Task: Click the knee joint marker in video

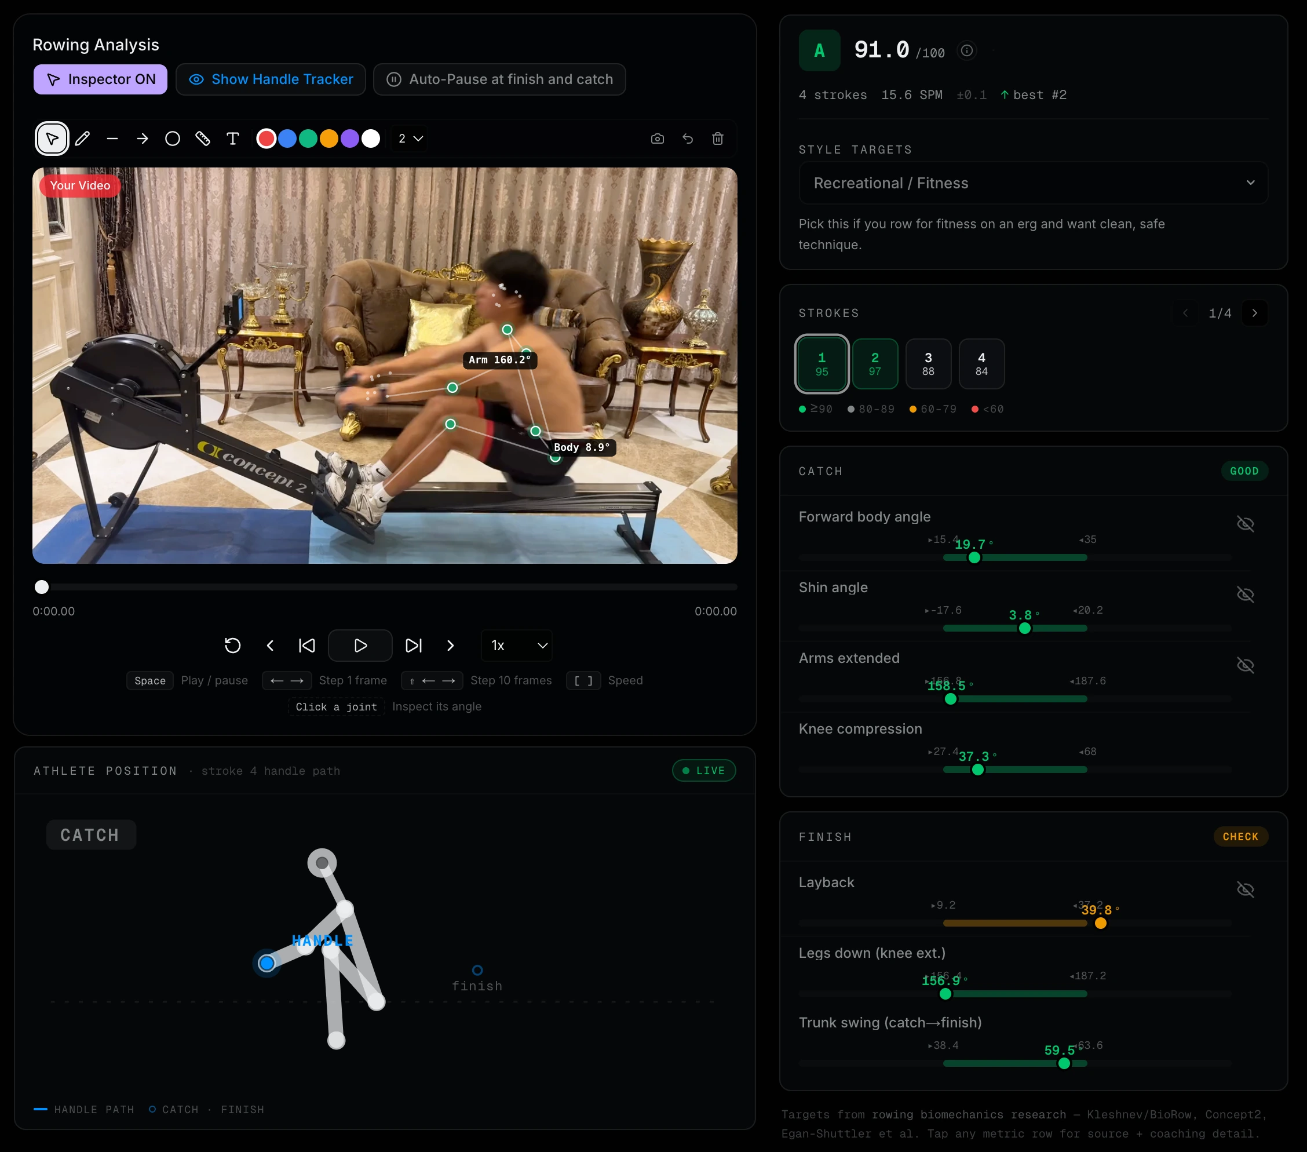Action: [x=450, y=424]
